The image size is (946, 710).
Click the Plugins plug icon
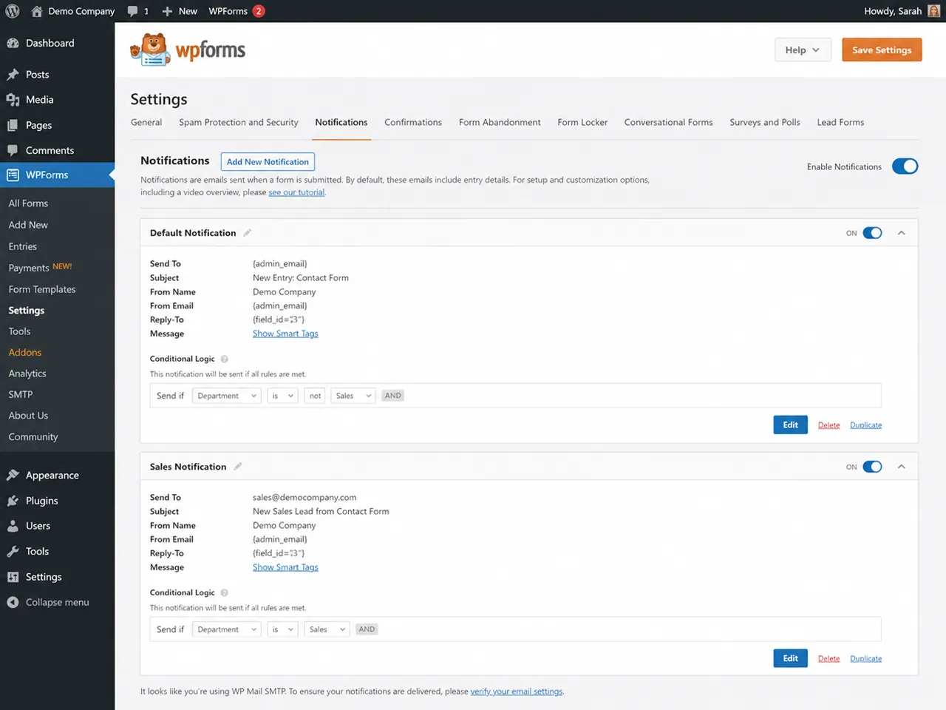pos(13,501)
